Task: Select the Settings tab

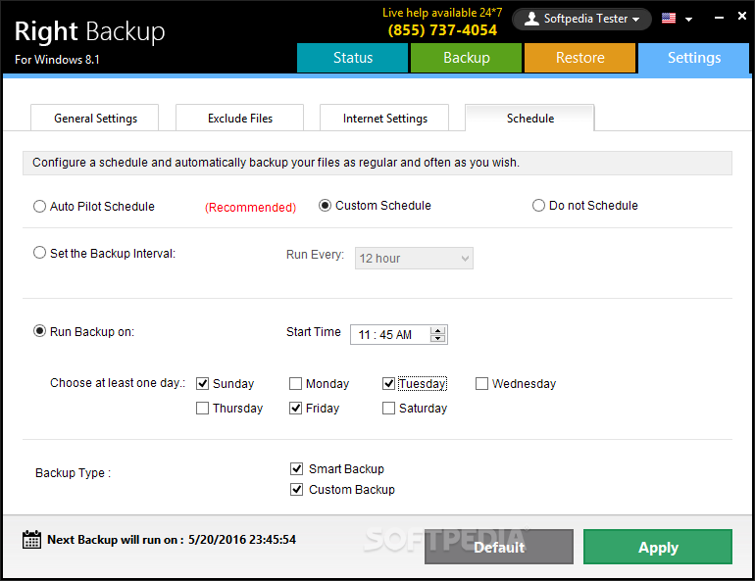Action: pyautogui.click(x=694, y=58)
